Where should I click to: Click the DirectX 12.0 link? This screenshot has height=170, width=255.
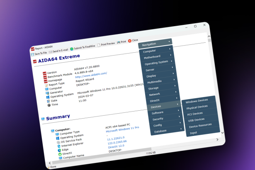pyautogui.click(x=116, y=146)
